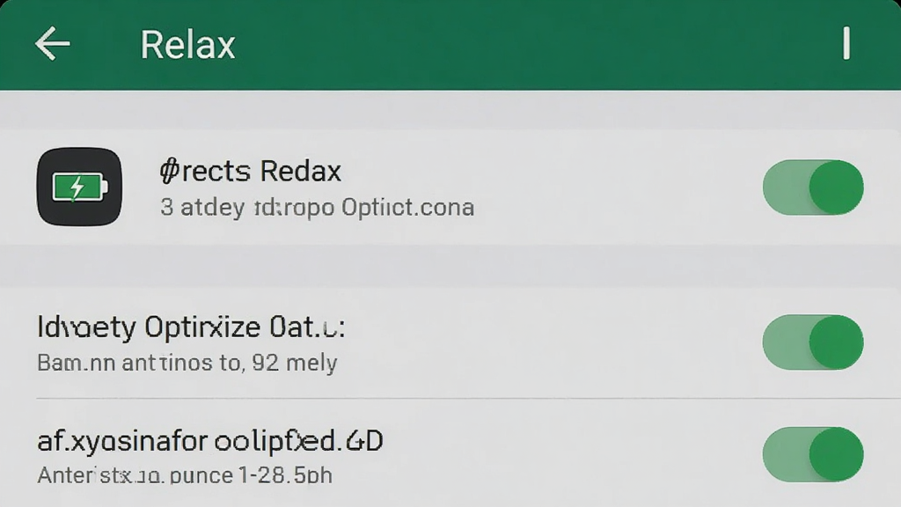Tap the 'Anter' punce 1-28.5ph description
Screen dimensions: 901x507
click(x=185, y=475)
